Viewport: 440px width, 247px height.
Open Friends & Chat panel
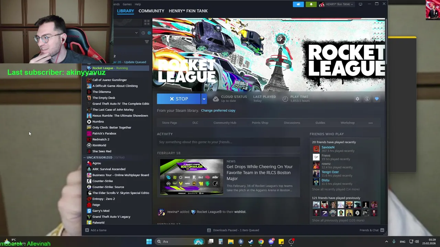(x=372, y=230)
